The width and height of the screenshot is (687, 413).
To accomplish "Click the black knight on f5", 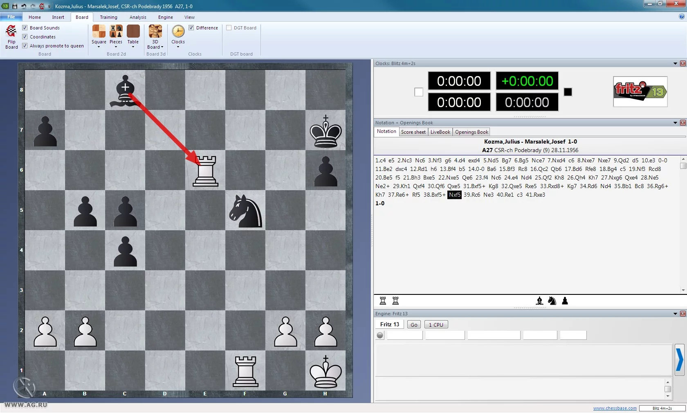I will click(245, 211).
